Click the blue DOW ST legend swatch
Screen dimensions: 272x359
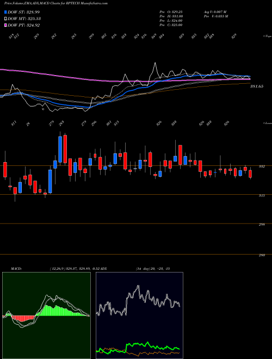[x=5, y=12]
